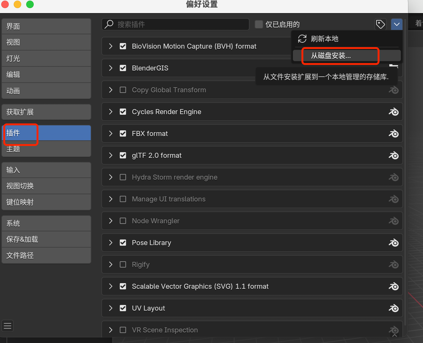Click Blender icon on Node Wrangler row
This screenshot has width=423, height=343.
(x=394, y=221)
